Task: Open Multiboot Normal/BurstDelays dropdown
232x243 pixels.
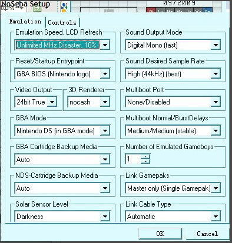Action: click(216, 130)
